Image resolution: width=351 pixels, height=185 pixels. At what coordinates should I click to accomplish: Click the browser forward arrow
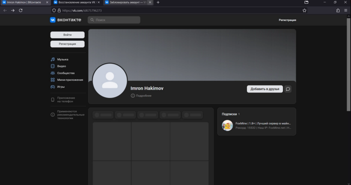click(x=13, y=10)
